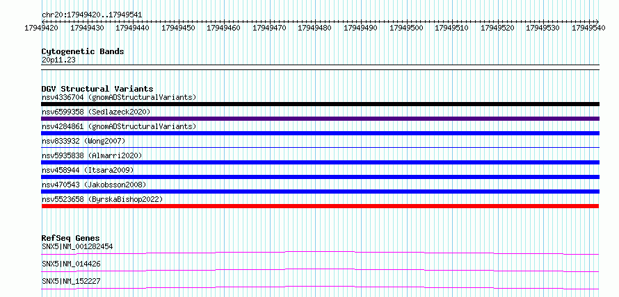Open variant label nsv458944 (Itsara2009)
The width and height of the screenshot is (619, 297).
pyautogui.click(x=88, y=170)
